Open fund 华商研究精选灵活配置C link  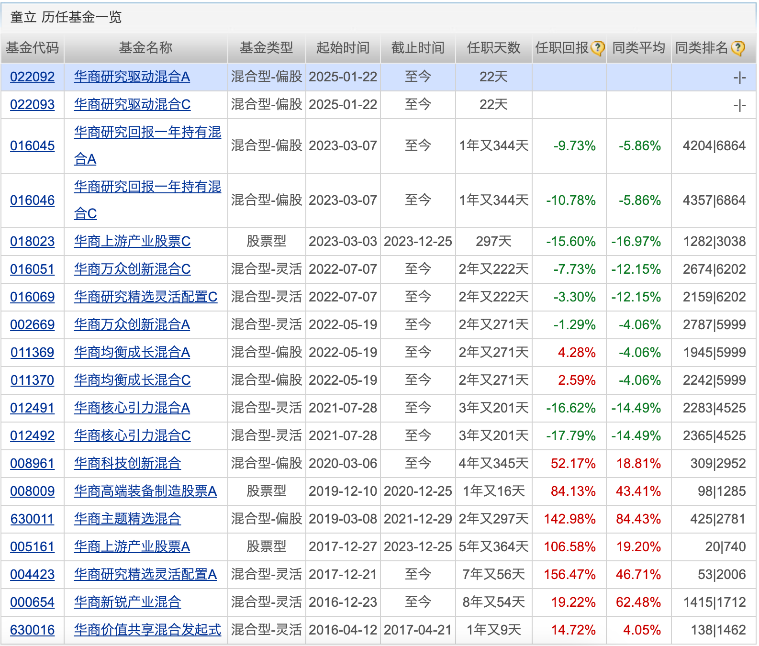(x=146, y=297)
